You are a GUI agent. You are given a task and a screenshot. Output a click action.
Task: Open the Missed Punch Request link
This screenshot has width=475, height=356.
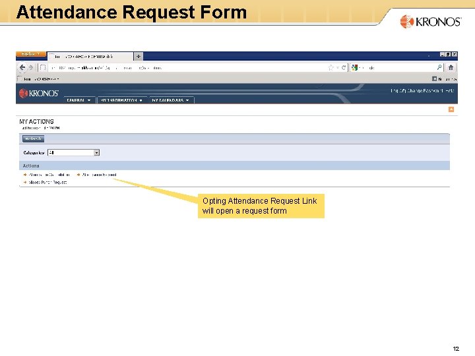47,183
